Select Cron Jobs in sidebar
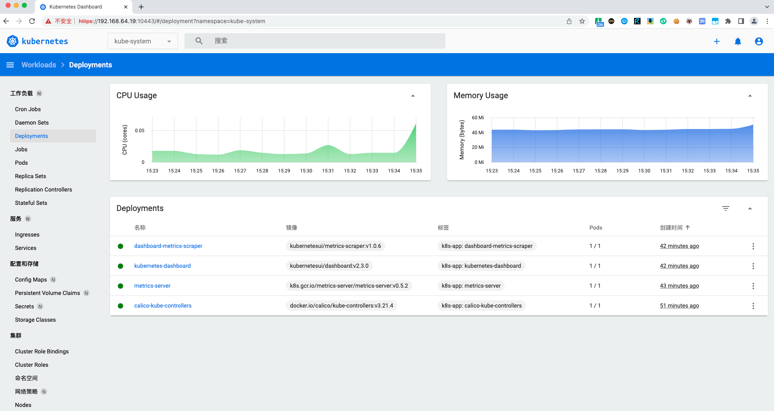The height and width of the screenshot is (411, 774). pyautogui.click(x=28, y=109)
